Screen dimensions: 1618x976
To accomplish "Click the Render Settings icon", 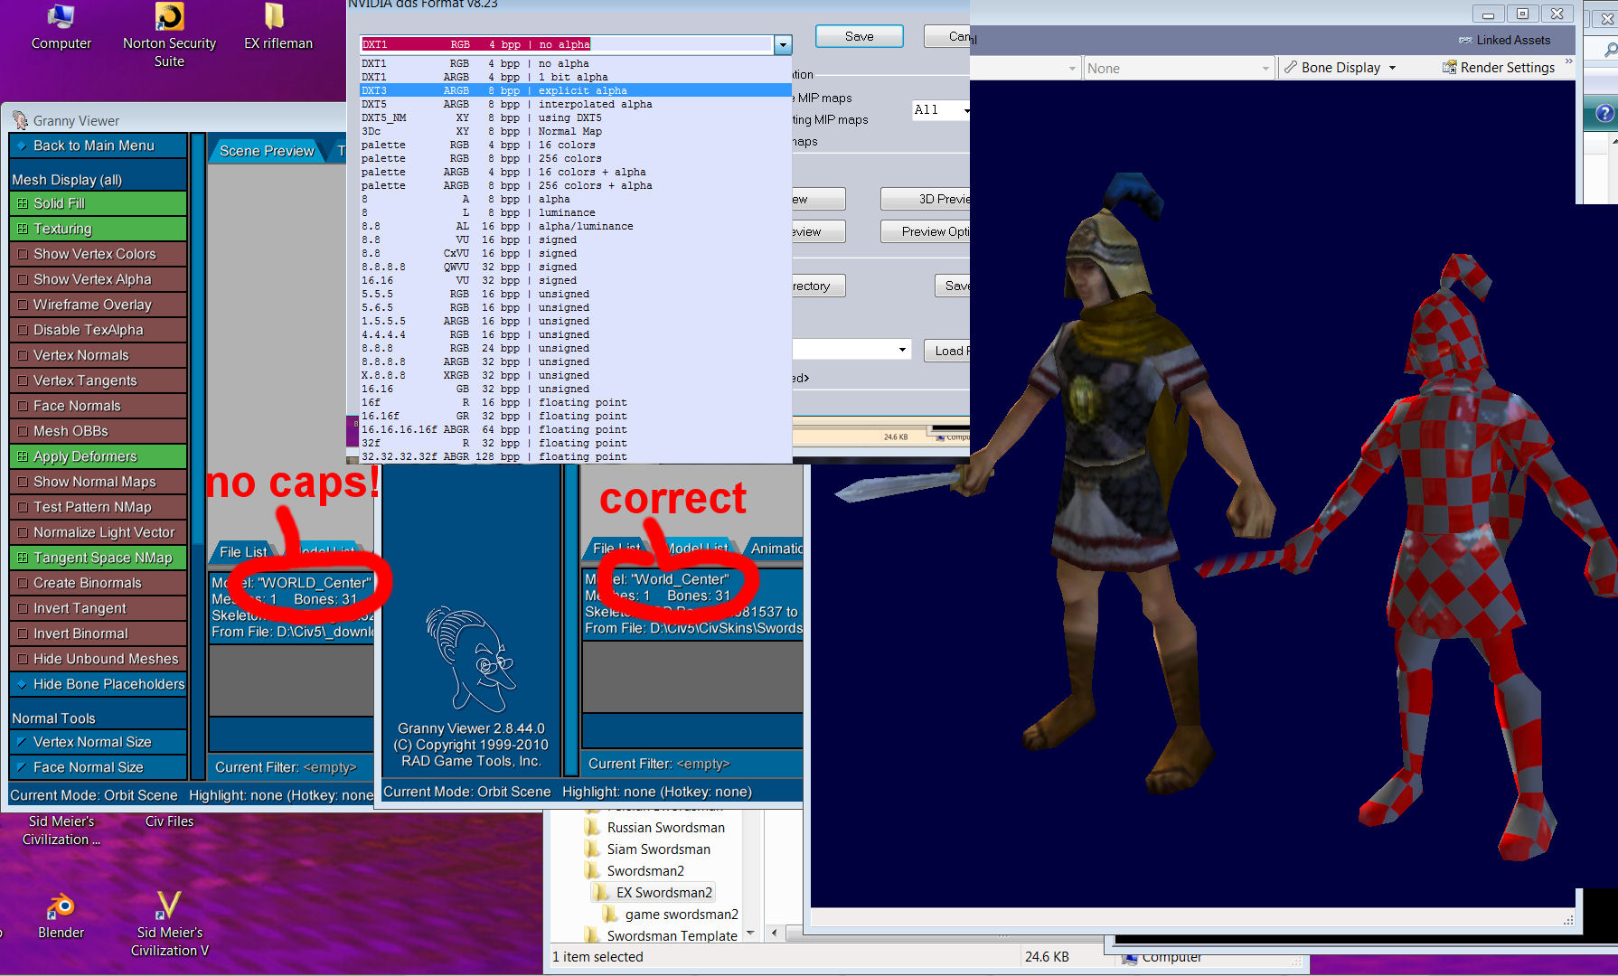I will coord(1449,68).
